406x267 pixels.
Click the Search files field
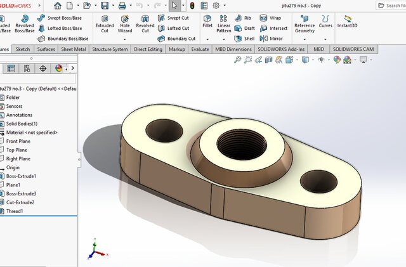pyautogui.click(x=391, y=6)
